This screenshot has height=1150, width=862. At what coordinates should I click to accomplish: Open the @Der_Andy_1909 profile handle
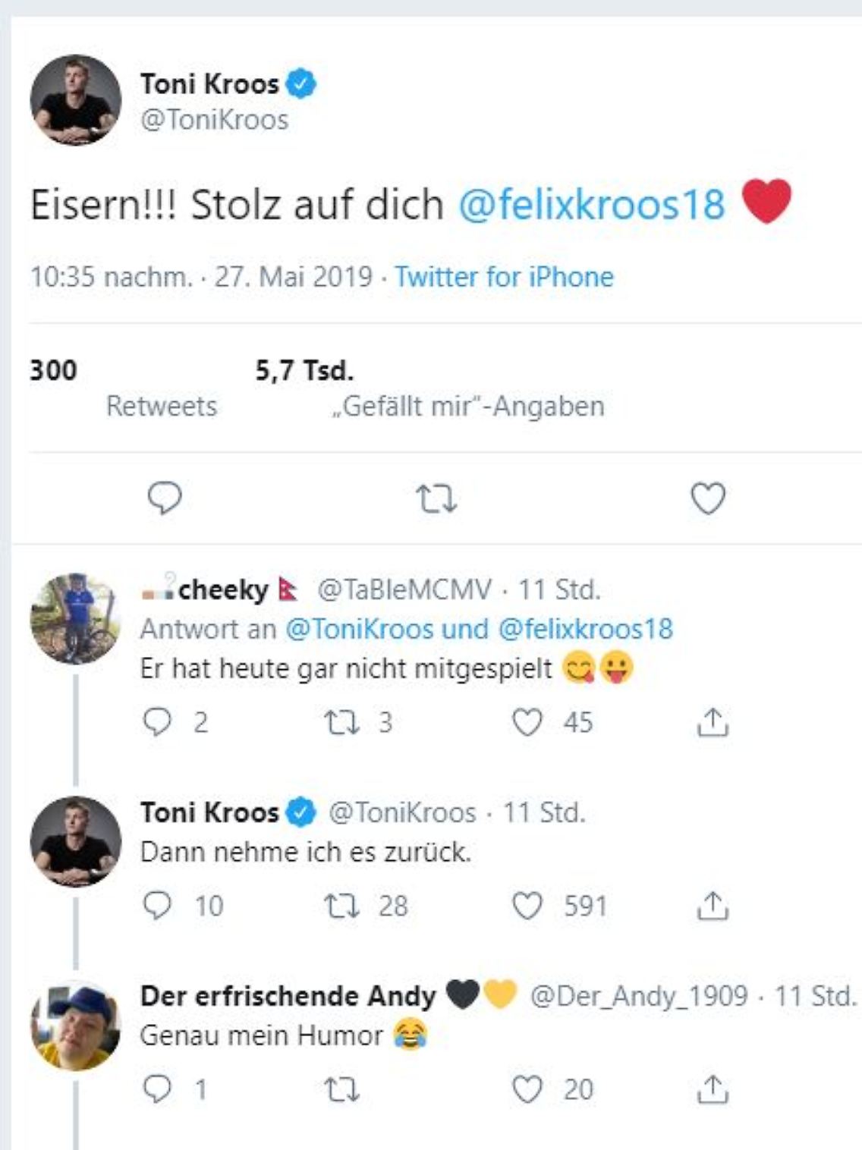[639, 996]
